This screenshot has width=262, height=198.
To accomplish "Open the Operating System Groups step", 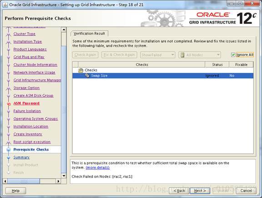I will click(x=35, y=118).
